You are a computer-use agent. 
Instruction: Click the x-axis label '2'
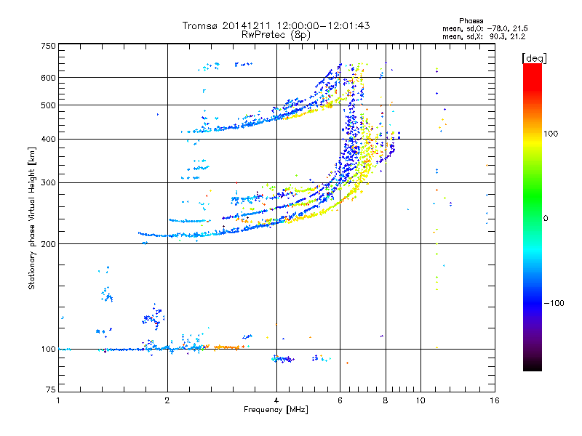167,400
